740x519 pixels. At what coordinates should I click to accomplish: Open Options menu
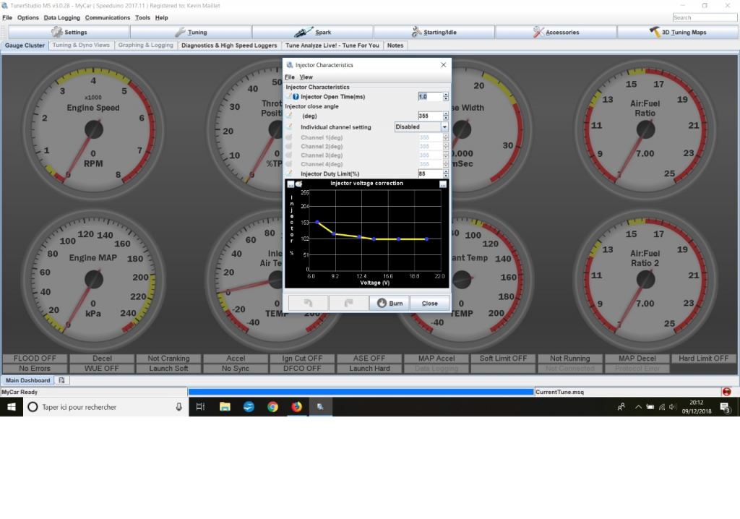28,17
